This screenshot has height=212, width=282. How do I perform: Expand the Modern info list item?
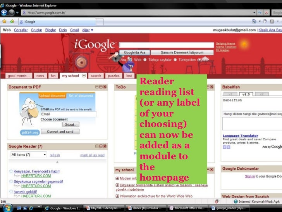click(x=117, y=178)
